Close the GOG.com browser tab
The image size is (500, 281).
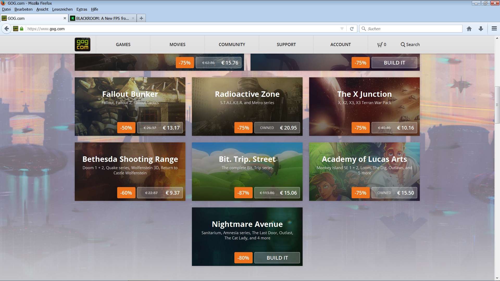pyautogui.click(x=65, y=18)
